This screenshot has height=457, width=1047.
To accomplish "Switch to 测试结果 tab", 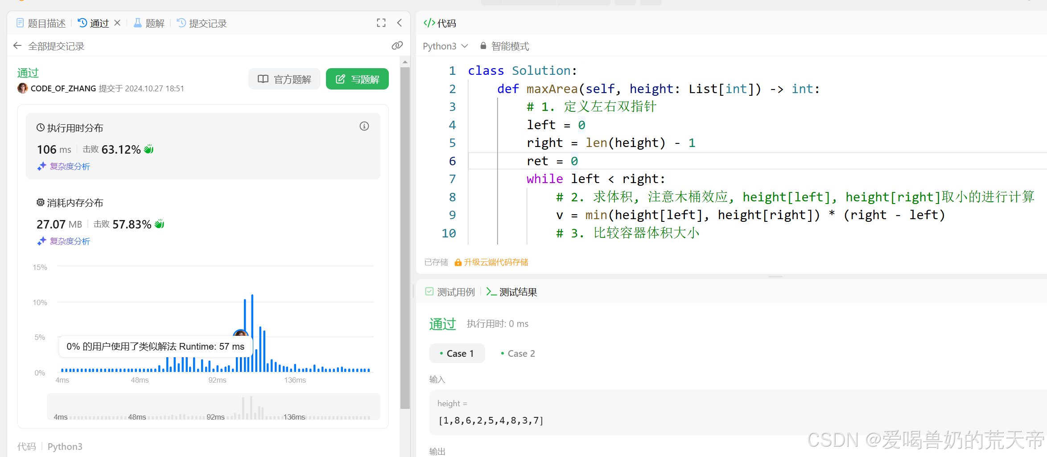I will pyautogui.click(x=512, y=292).
